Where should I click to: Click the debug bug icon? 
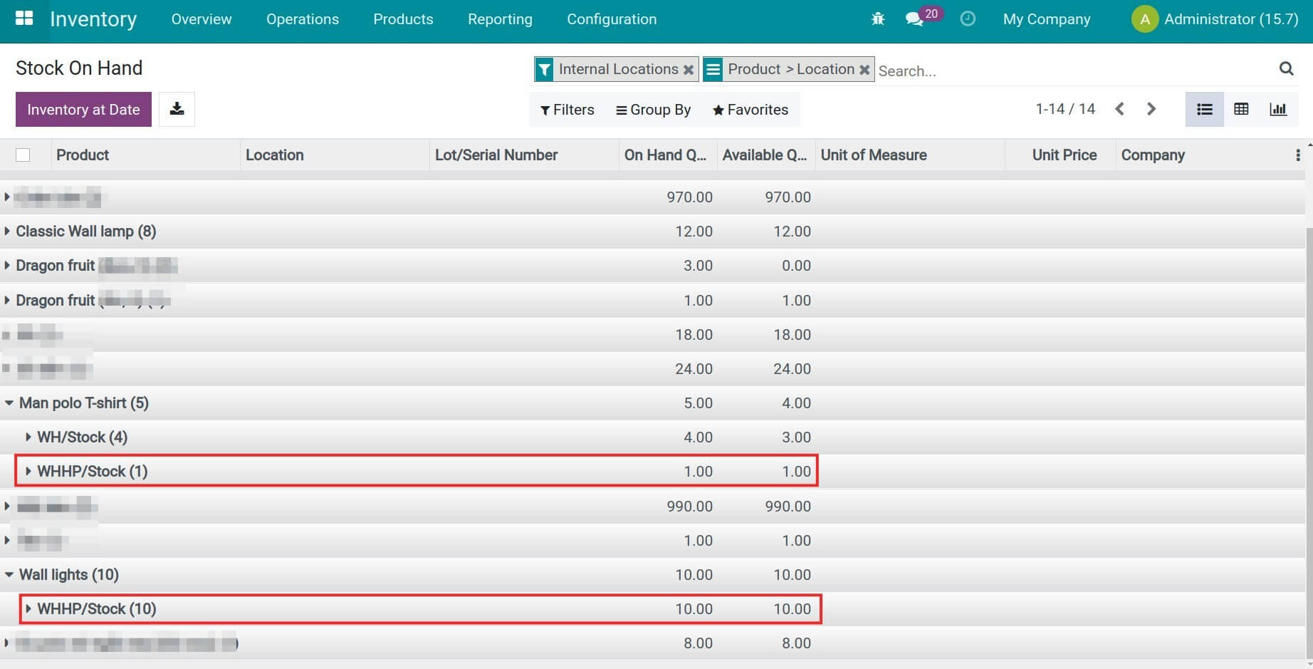tap(878, 19)
